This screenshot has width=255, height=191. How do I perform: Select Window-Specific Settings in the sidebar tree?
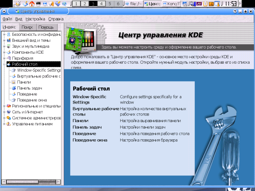tap(39, 70)
